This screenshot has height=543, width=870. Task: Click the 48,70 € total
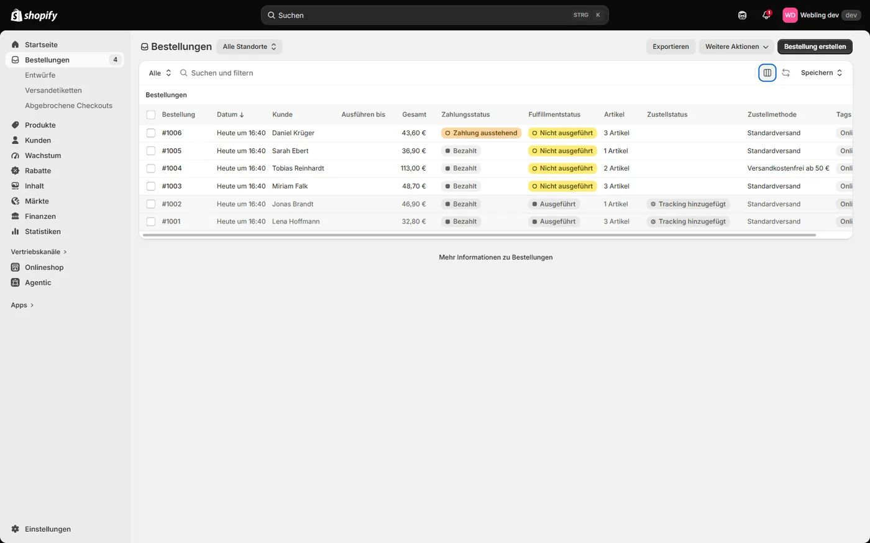point(414,186)
